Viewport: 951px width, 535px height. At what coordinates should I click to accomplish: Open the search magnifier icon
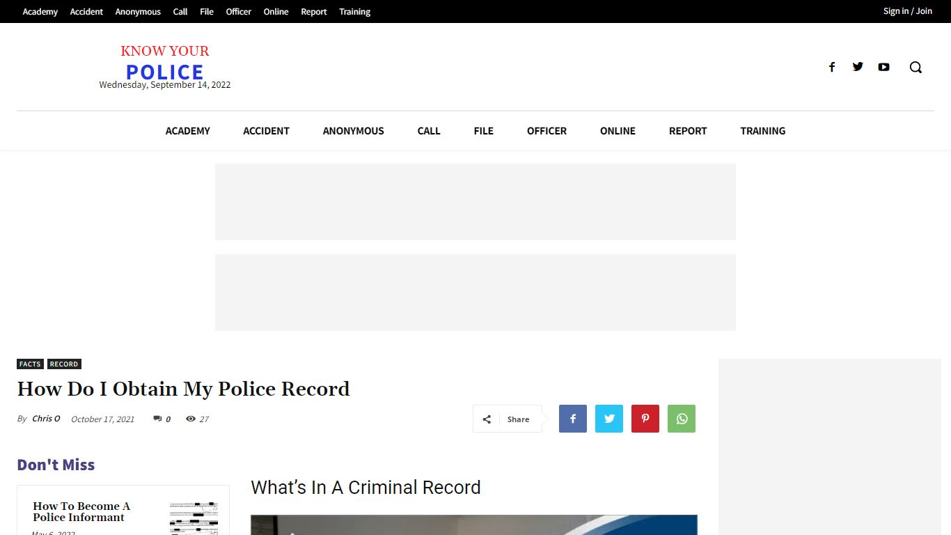(x=915, y=67)
